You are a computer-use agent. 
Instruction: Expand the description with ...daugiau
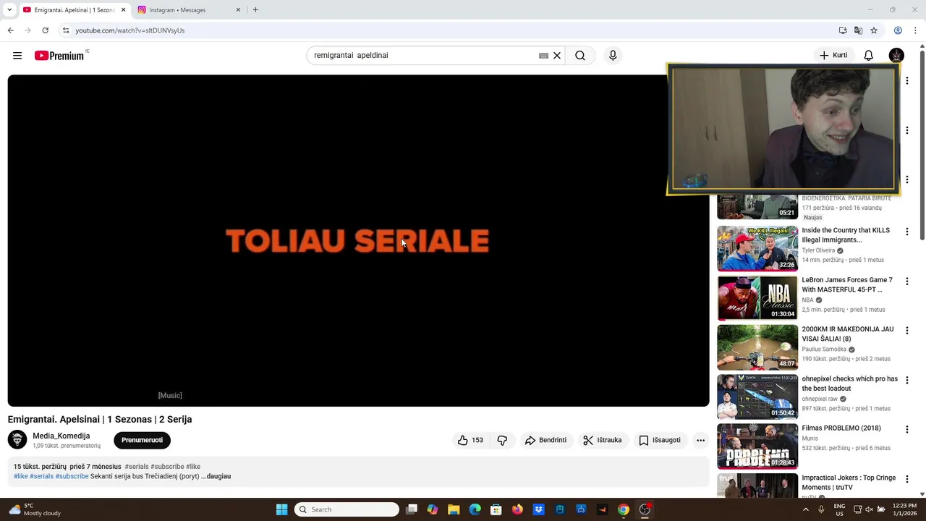[x=216, y=476]
